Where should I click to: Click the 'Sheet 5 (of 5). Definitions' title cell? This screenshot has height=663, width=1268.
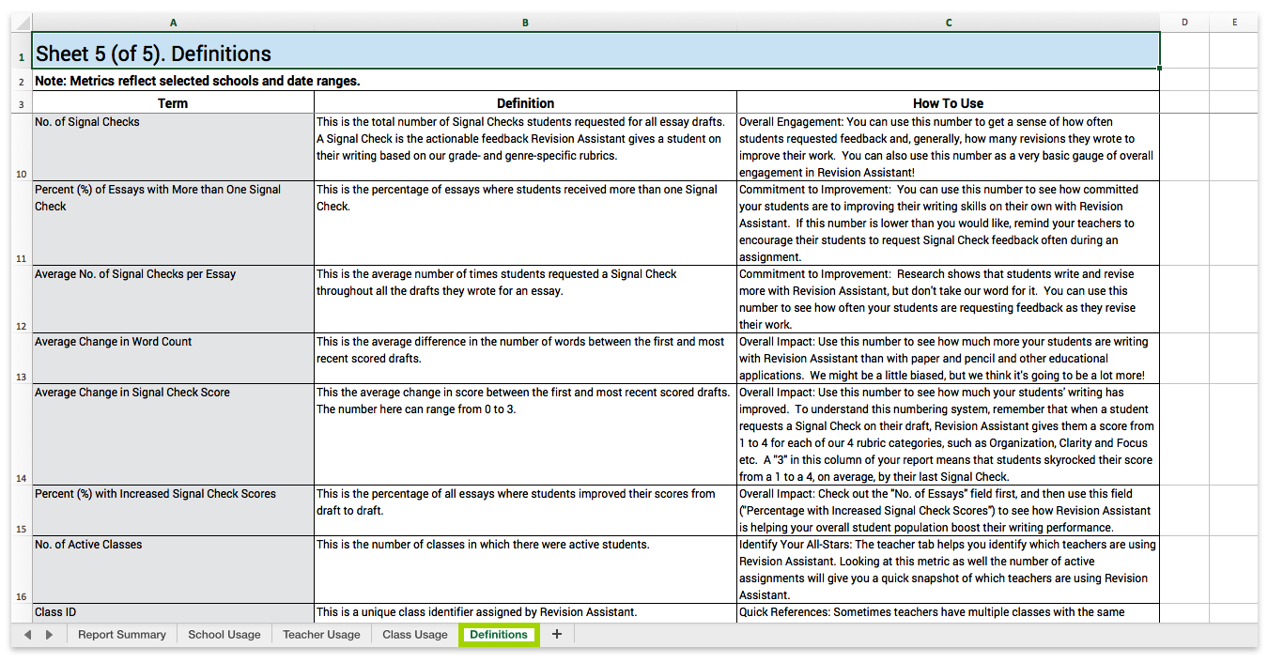click(x=595, y=51)
